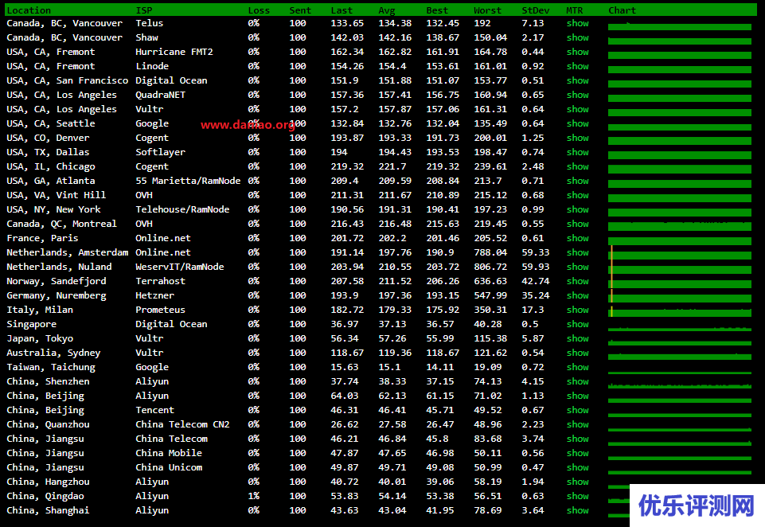Click the www.danao.org watermark text
Image resolution: width=765 pixels, height=527 pixels.
point(248,125)
